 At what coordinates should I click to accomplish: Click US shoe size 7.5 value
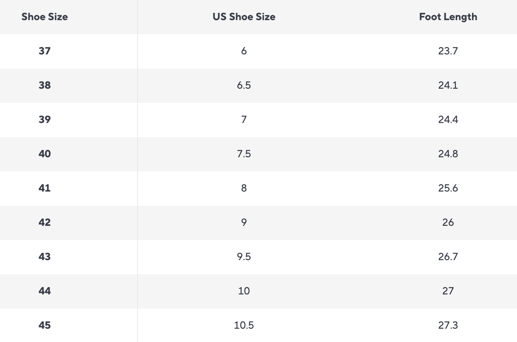click(243, 154)
